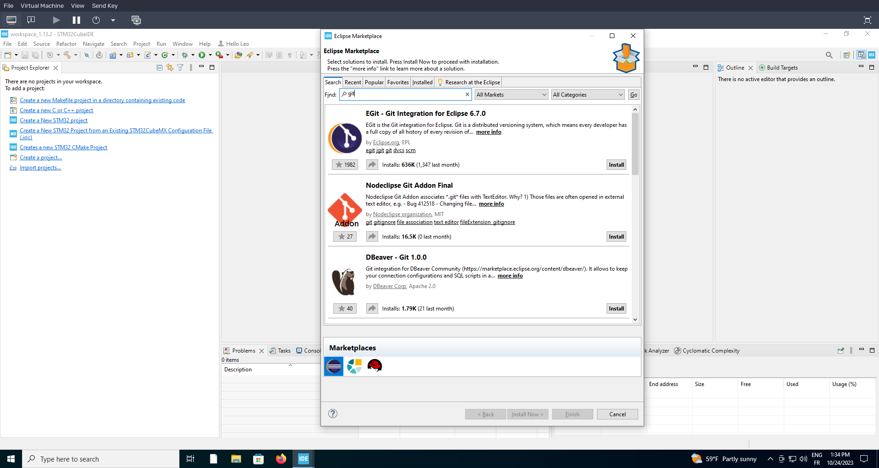Open the Tasks view tab
The width and height of the screenshot is (879, 468).
click(x=280, y=351)
